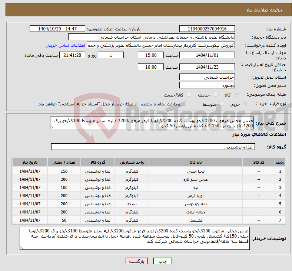Click the کیلوگرم unit for جوانه غلات
The width and height of the screenshot is (292, 271).
[x=132, y=212]
